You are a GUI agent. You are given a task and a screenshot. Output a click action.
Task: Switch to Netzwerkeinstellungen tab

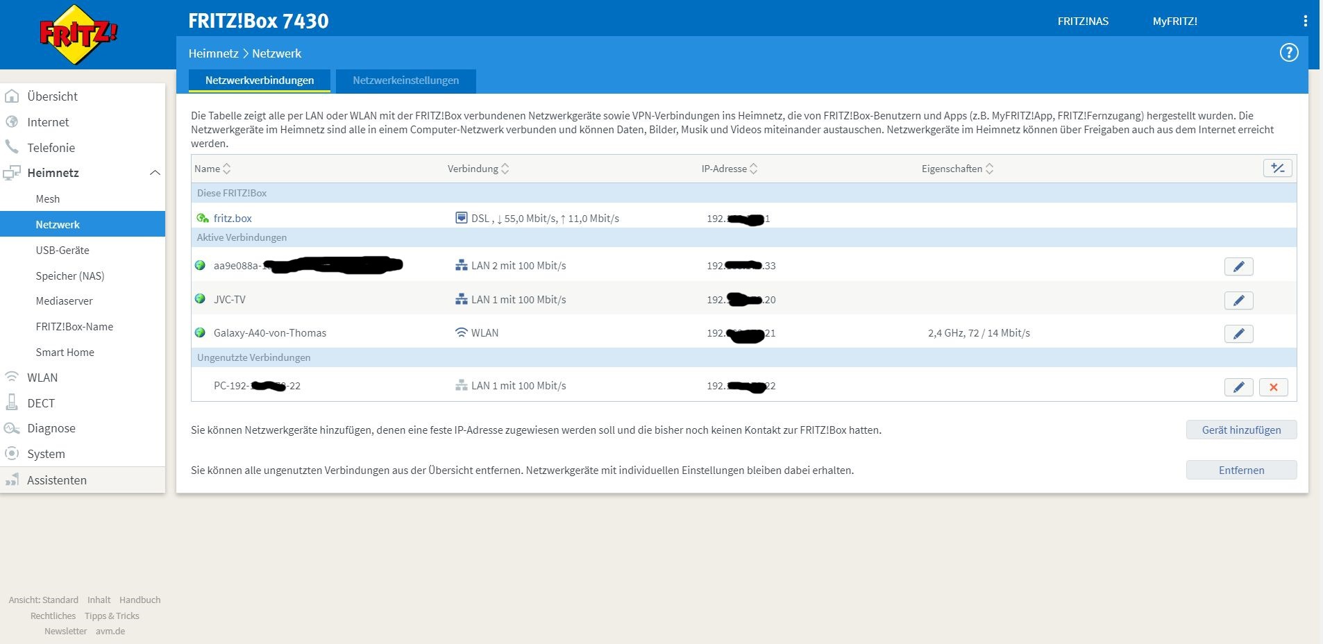coord(406,80)
